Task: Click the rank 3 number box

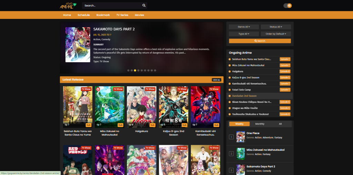Action: point(231,170)
